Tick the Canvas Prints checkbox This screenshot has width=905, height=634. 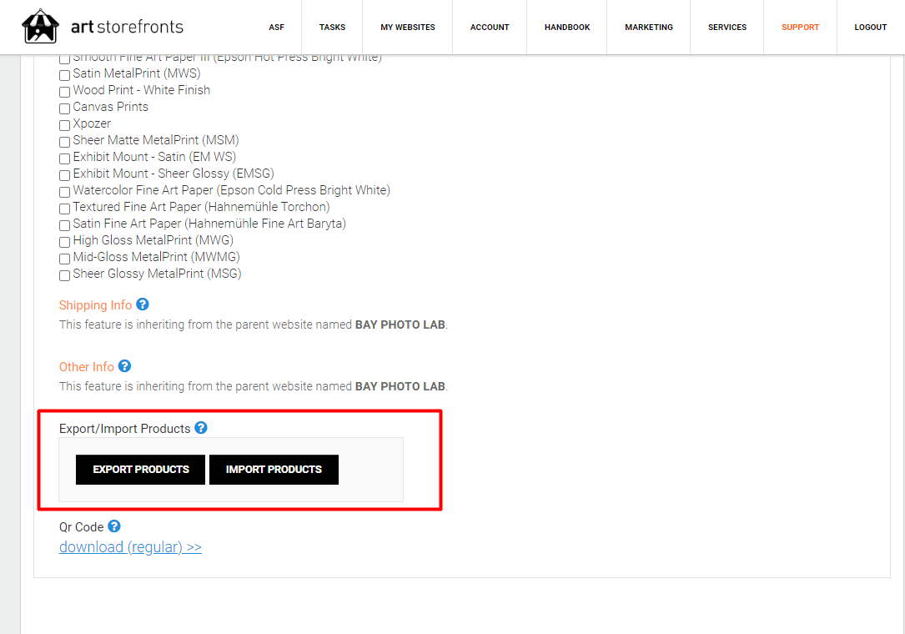coord(65,108)
